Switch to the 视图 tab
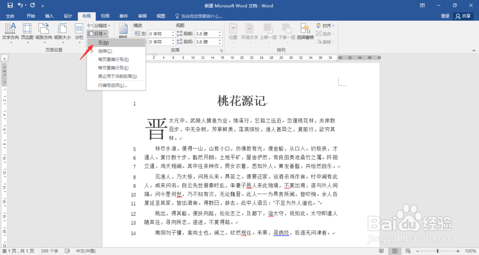The width and height of the screenshot is (479, 255). click(x=161, y=16)
